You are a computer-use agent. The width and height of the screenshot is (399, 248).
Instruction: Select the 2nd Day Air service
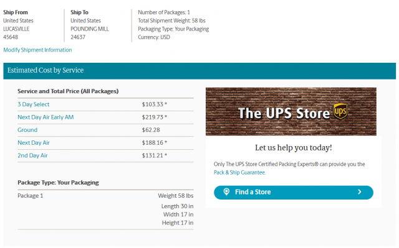point(32,155)
